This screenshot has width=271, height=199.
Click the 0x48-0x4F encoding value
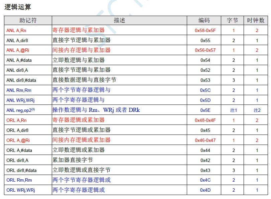(205, 121)
